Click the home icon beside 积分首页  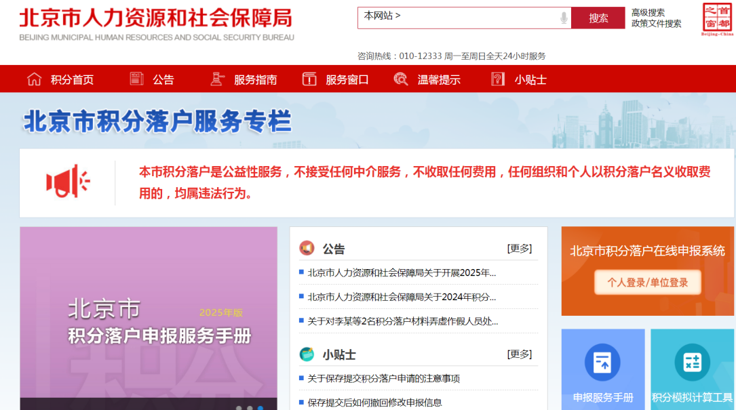click(35, 79)
